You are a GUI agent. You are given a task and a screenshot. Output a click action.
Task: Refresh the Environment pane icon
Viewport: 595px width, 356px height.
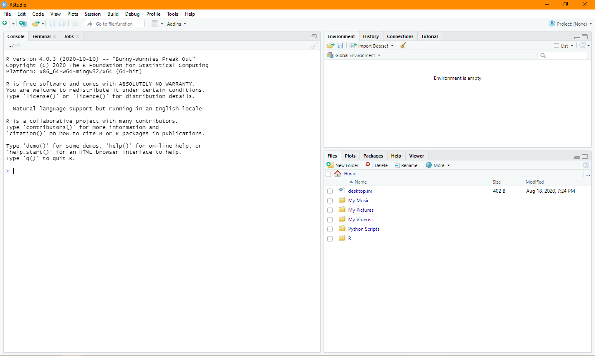(583, 45)
